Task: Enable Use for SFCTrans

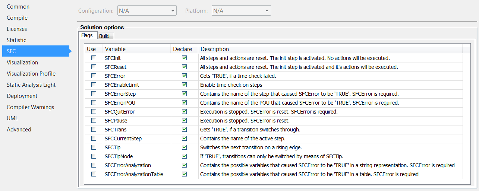Action: tap(94, 130)
